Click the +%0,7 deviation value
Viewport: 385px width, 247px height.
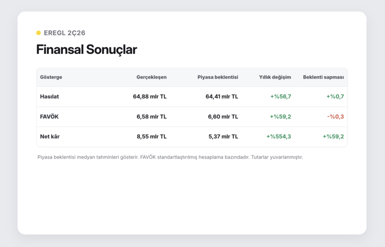point(335,97)
